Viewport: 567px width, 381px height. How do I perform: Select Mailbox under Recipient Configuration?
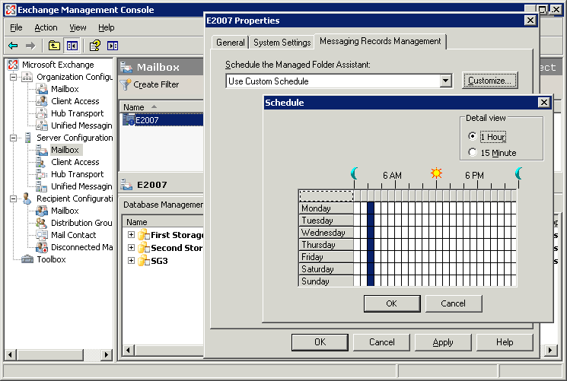click(65, 211)
